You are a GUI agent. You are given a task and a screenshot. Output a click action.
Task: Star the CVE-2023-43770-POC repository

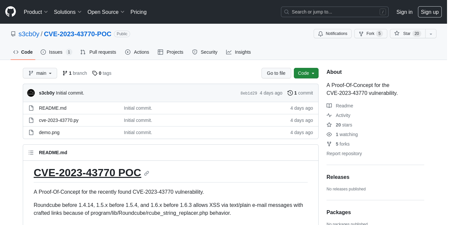coord(407,34)
